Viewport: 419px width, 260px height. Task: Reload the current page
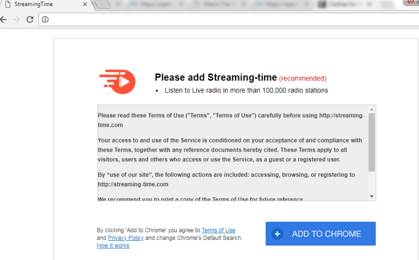(30, 20)
